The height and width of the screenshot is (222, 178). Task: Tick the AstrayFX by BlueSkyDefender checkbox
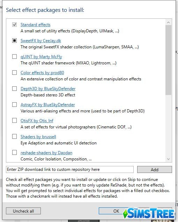point(15,105)
